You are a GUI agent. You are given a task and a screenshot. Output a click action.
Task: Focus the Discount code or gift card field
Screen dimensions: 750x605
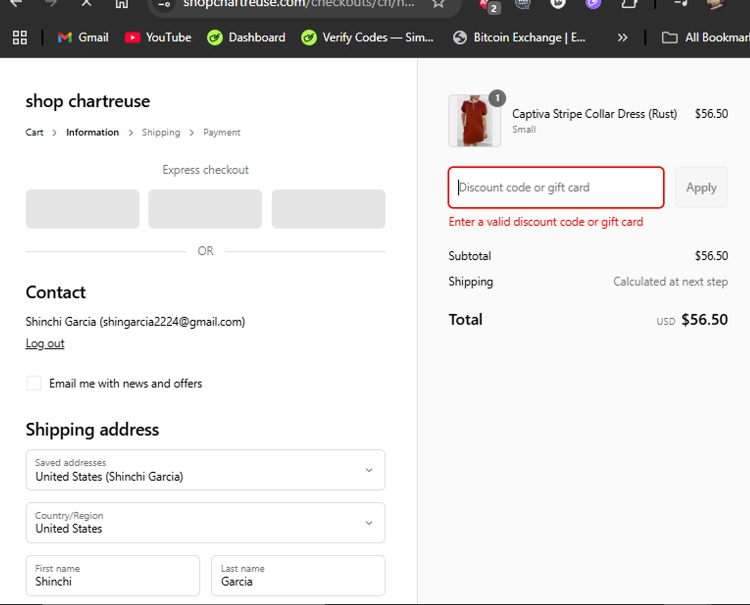click(x=556, y=187)
